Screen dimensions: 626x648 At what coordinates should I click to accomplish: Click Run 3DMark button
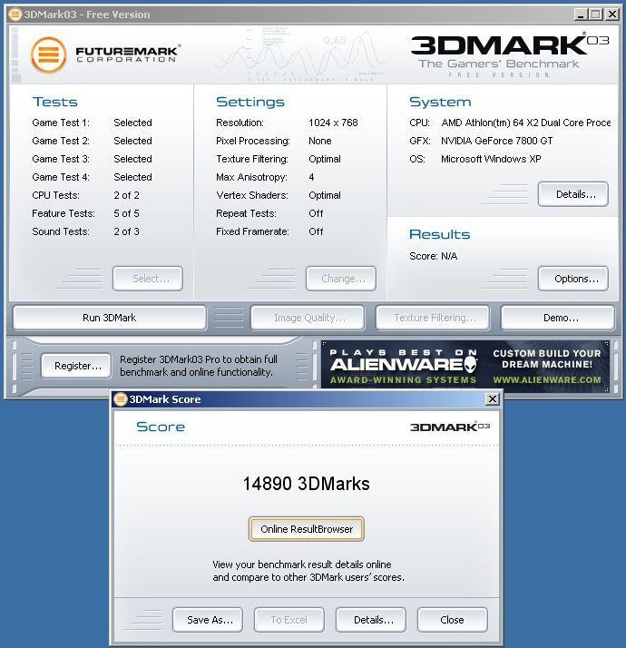(x=110, y=318)
